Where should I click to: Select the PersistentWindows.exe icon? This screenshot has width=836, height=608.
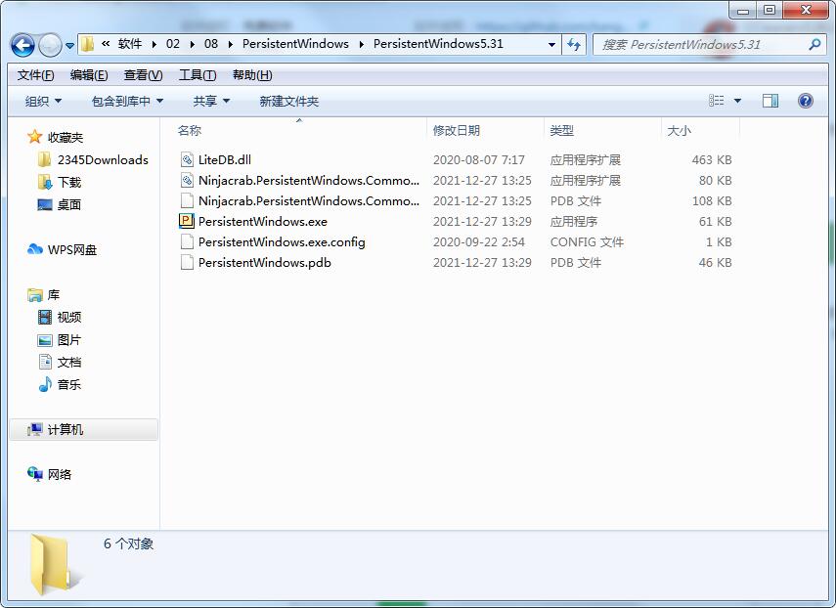point(187,221)
